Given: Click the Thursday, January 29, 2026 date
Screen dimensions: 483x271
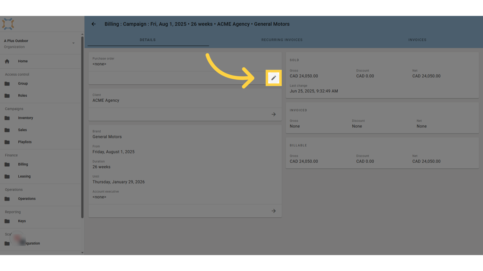Looking at the screenshot, I should (118, 182).
